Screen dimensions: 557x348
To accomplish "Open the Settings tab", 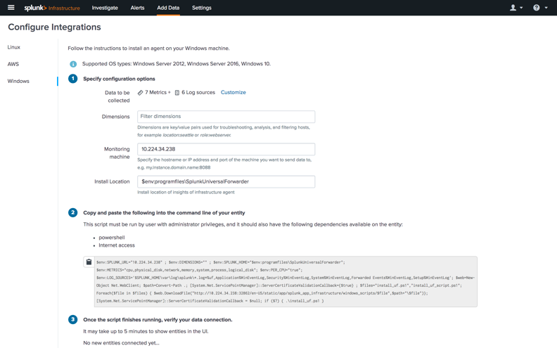I will 202,8.
